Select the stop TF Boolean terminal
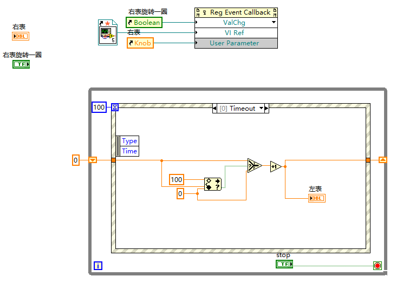The width and height of the screenshot is (403, 283). click(284, 264)
